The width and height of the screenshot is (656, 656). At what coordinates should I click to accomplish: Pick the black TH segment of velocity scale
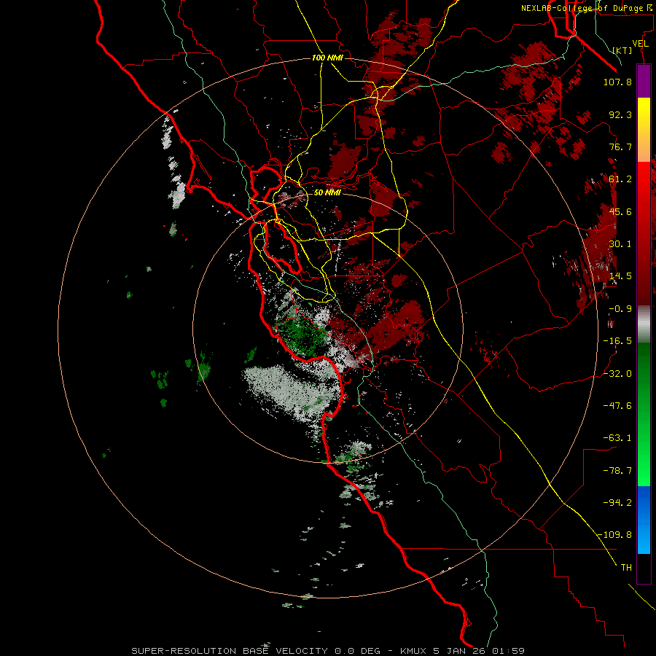tap(644, 569)
